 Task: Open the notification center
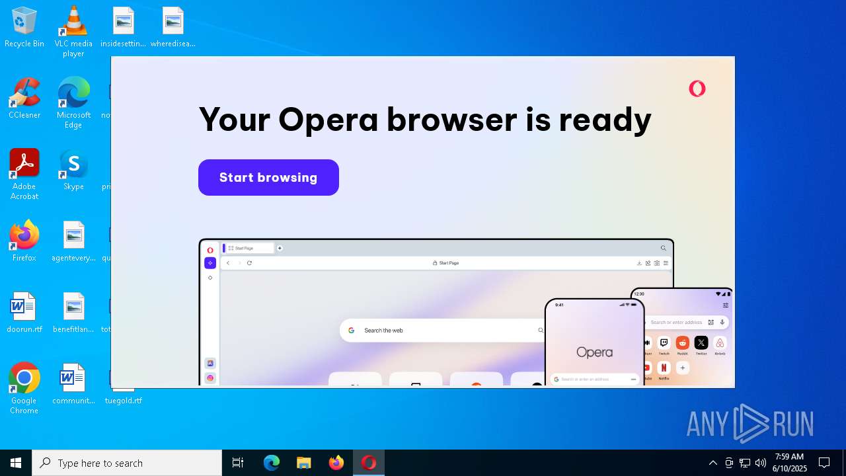pos(824,463)
